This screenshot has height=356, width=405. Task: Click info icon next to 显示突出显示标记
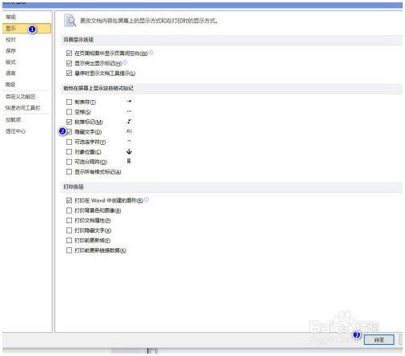pyautogui.click(x=125, y=62)
